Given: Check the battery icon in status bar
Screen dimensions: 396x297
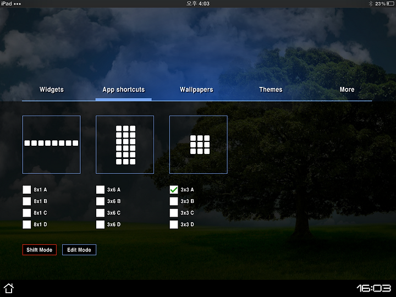Looking at the screenshot, I should [391, 3].
